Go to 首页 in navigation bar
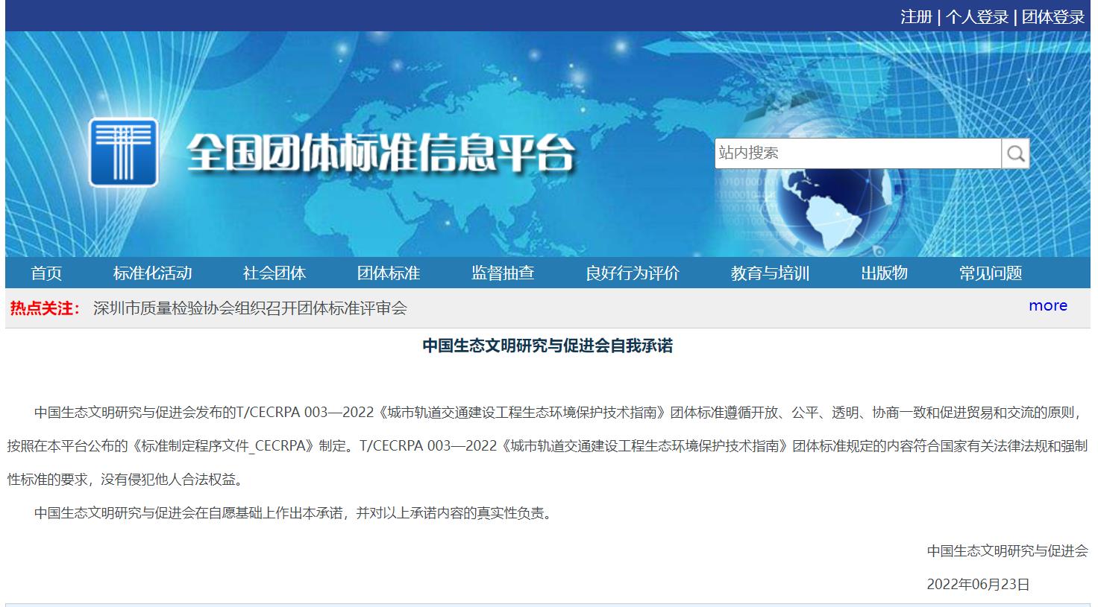The image size is (1098, 607). tap(46, 273)
